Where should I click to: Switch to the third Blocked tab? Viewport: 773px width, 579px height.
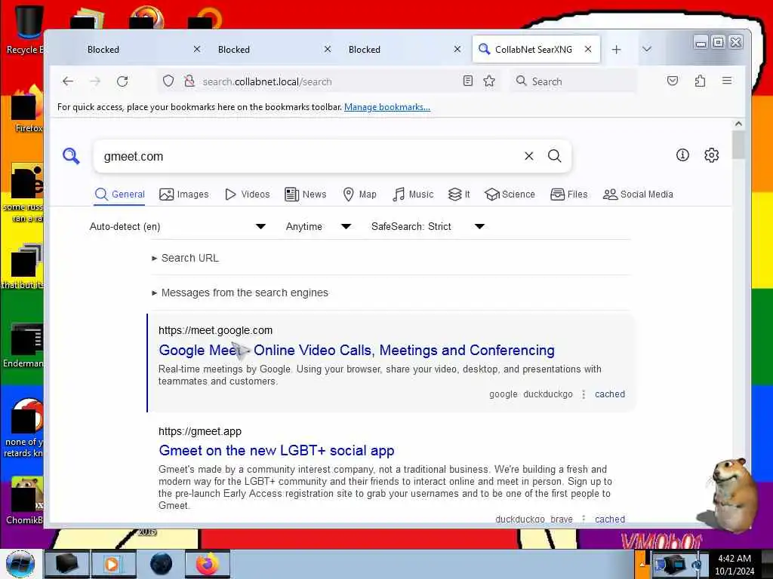(402, 49)
